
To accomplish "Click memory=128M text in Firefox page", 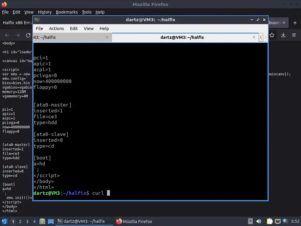I will click(x=14, y=92).
